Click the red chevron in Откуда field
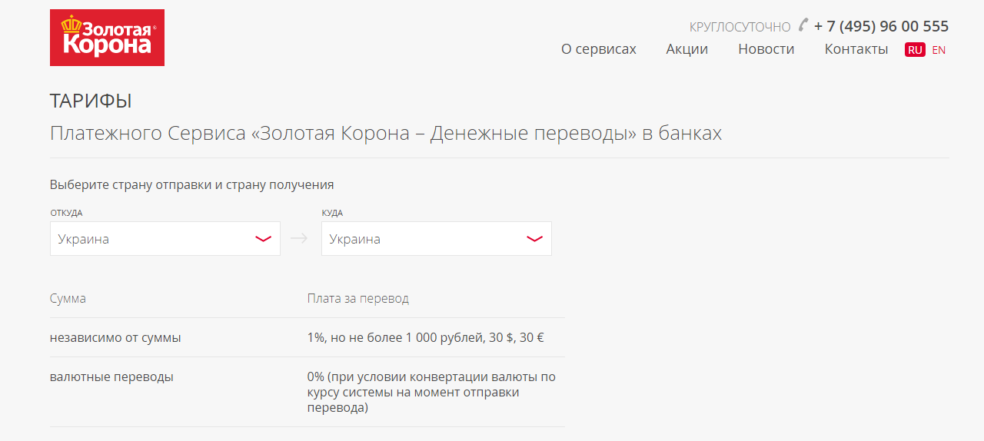 263,239
